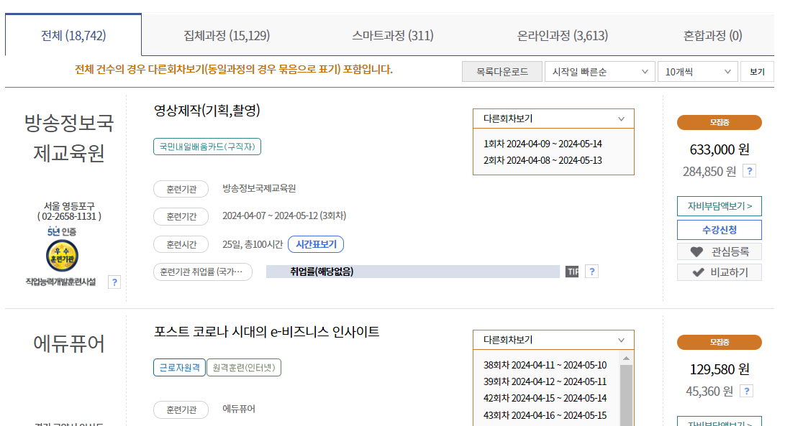Expand 다른회차보기 for e-비즈니스 course
785x426 pixels.
[x=553, y=340]
